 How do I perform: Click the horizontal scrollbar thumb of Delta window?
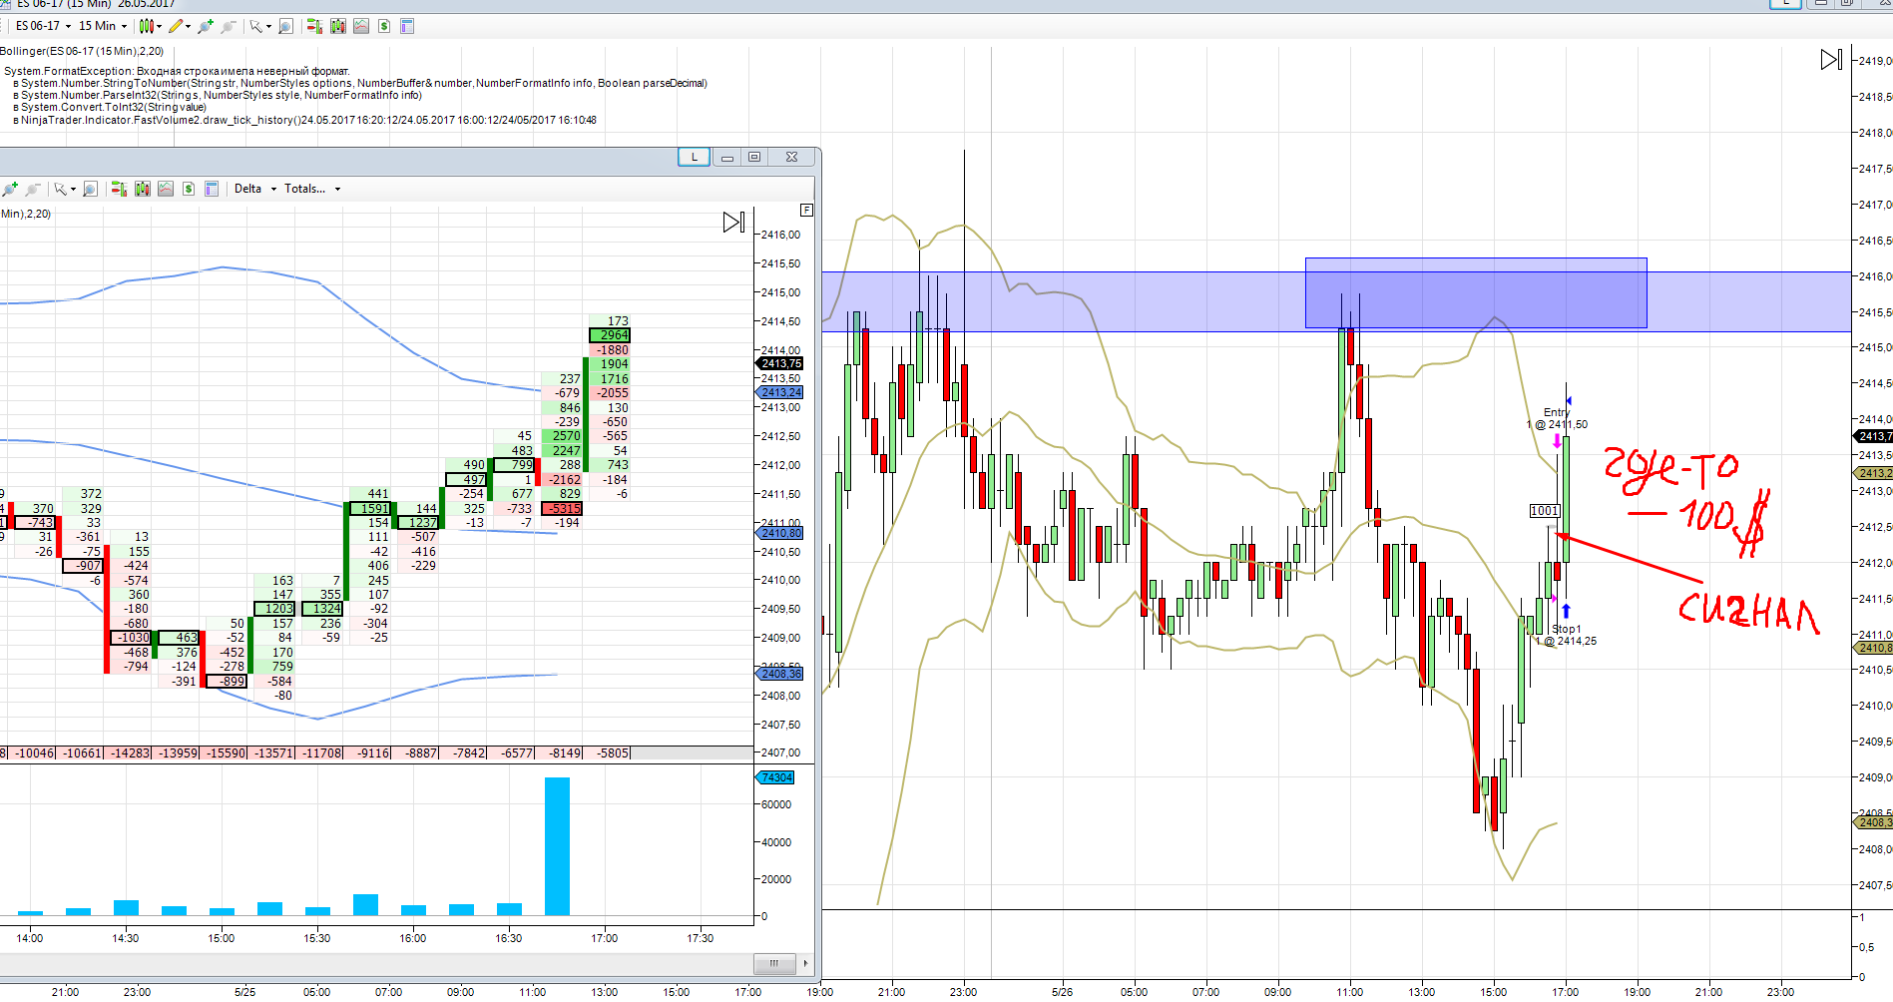774,963
